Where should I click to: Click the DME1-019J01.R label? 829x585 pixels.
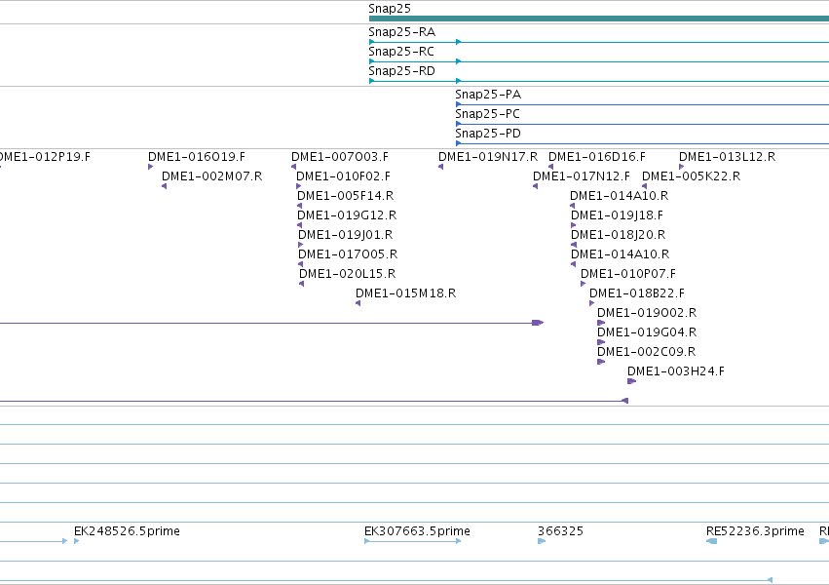pos(345,235)
